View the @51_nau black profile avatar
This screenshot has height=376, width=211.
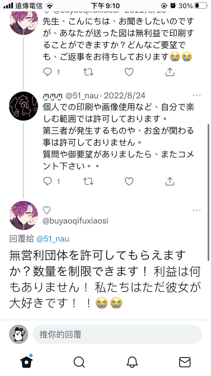24,106
